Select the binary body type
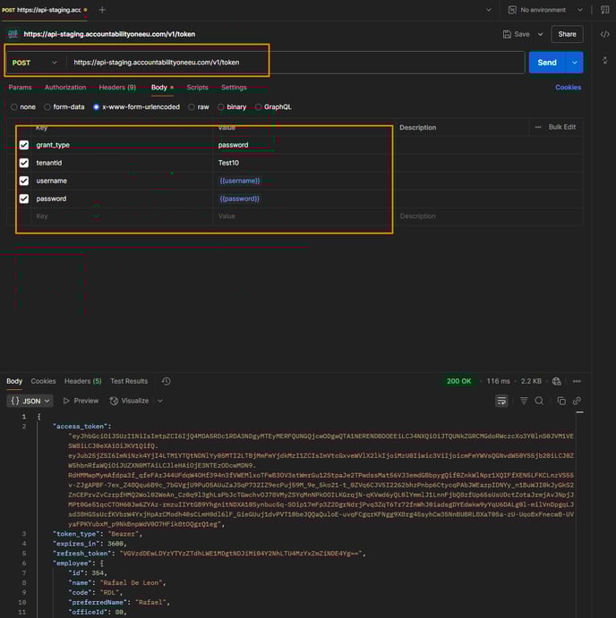Viewport: 616px width, 618px height. (220, 106)
